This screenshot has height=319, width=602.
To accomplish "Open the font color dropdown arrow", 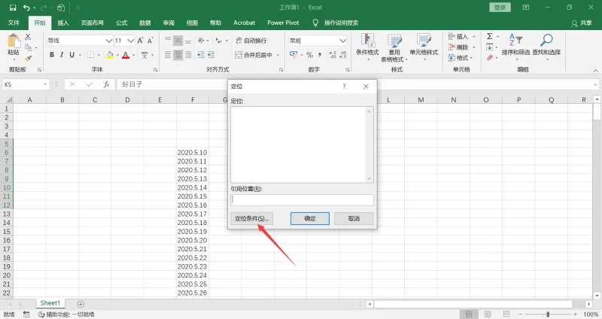I will click(x=134, y=55).
